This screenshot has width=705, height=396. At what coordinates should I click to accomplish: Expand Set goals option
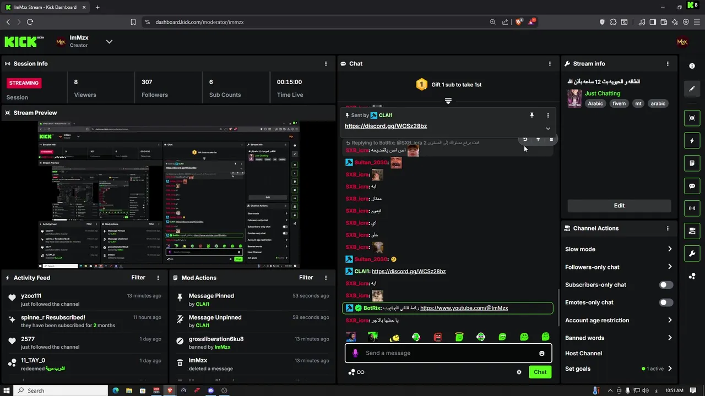coord(670,369)
